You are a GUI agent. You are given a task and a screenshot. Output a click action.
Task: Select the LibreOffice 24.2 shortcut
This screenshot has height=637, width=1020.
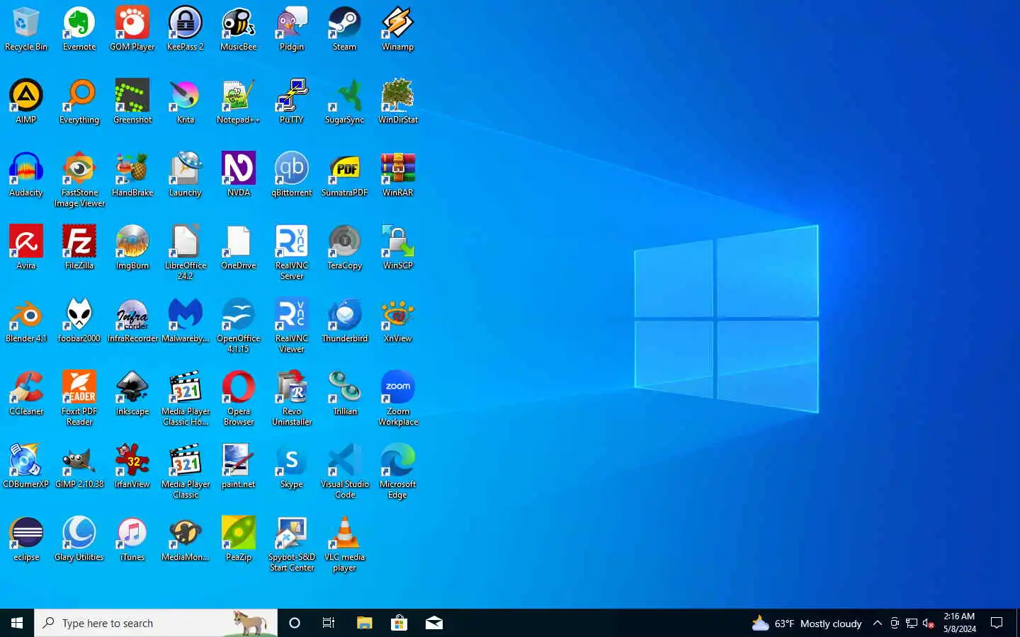pos(186,253)
